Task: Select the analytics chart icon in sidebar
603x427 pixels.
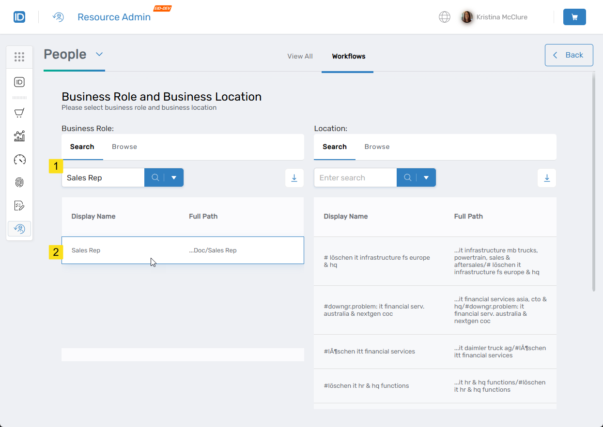Action: click(19, 136)
